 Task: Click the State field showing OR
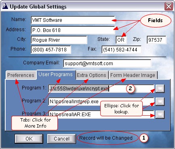click(x=121, y=40)
